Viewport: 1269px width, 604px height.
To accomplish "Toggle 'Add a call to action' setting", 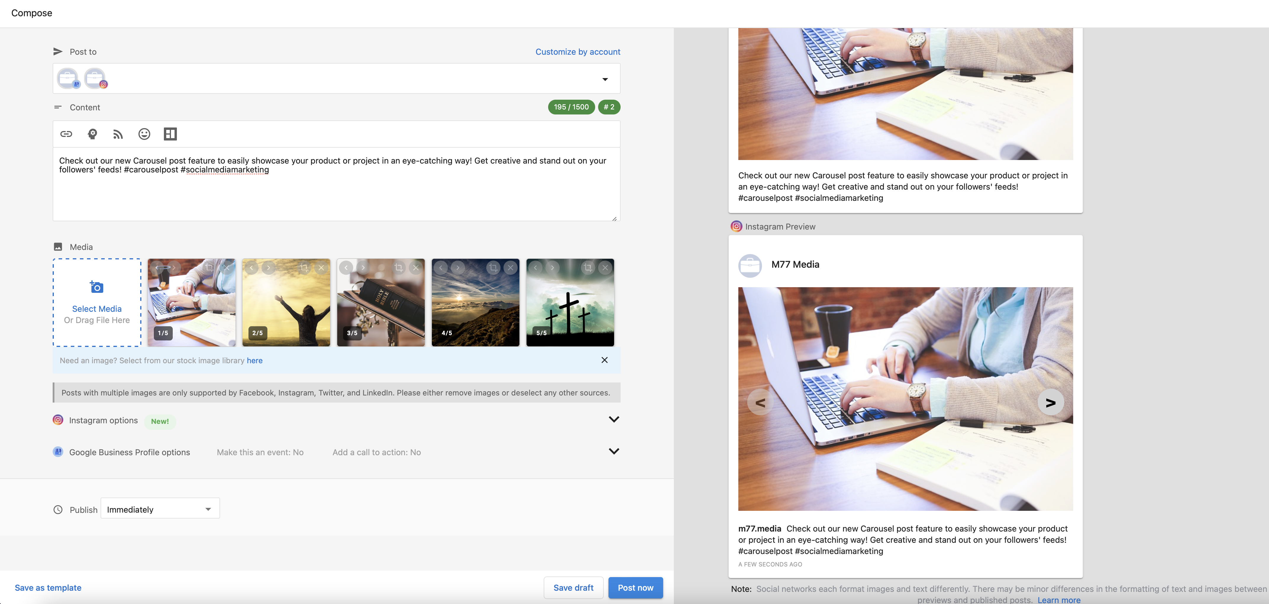I will pos(376,452).
